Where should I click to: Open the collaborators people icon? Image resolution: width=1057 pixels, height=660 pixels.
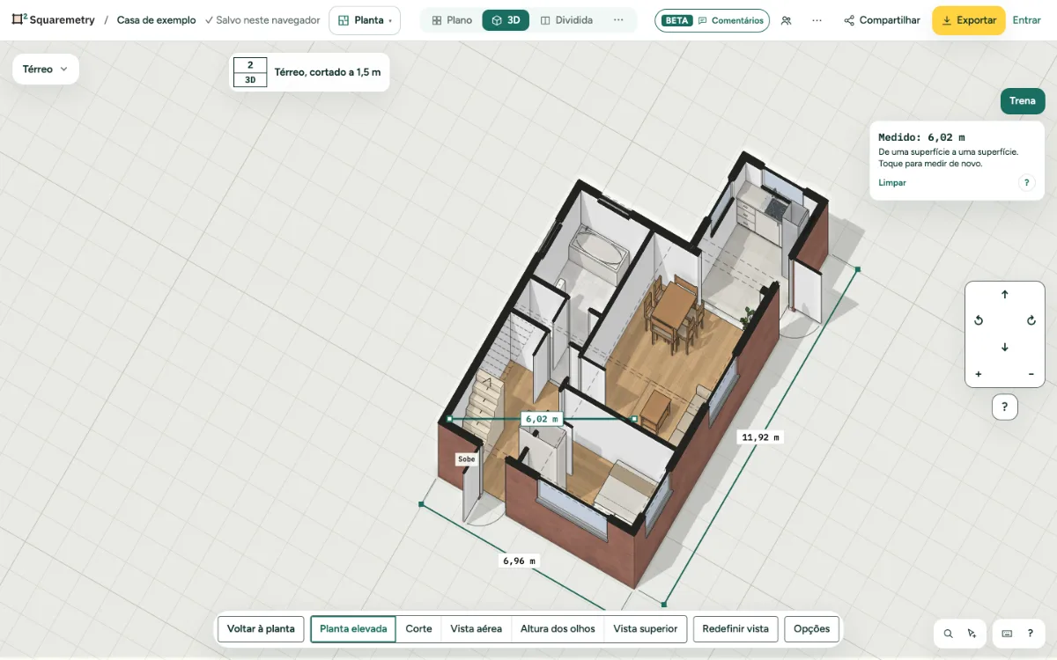click(x=786, y=20)
